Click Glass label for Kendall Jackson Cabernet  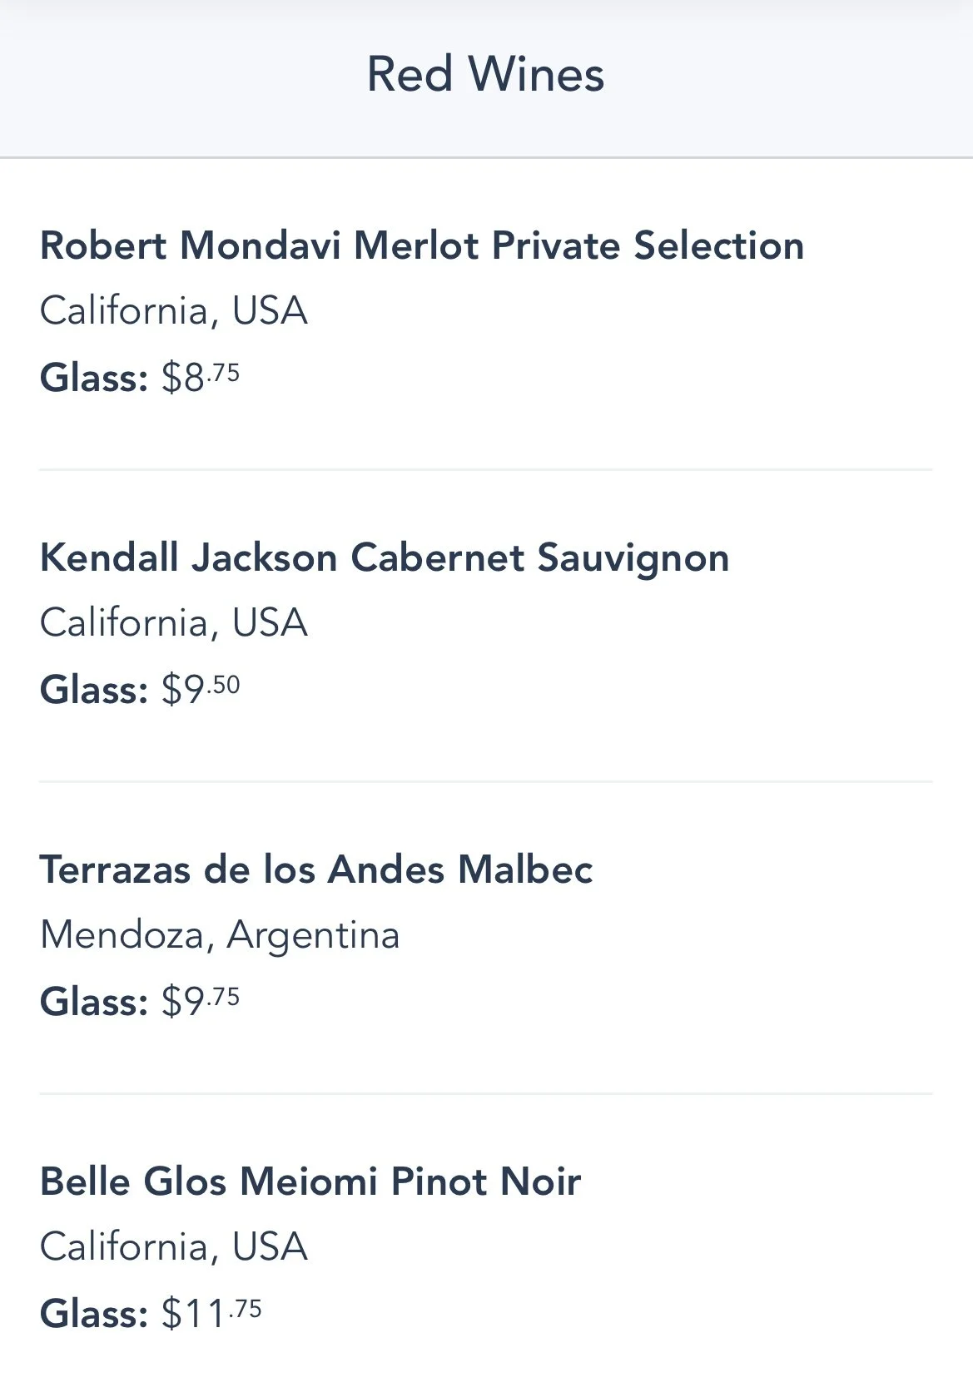pos(94,690)
